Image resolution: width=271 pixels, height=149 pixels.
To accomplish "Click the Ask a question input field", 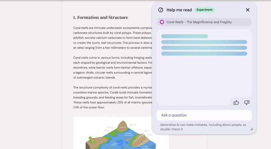I will (204, 115).
